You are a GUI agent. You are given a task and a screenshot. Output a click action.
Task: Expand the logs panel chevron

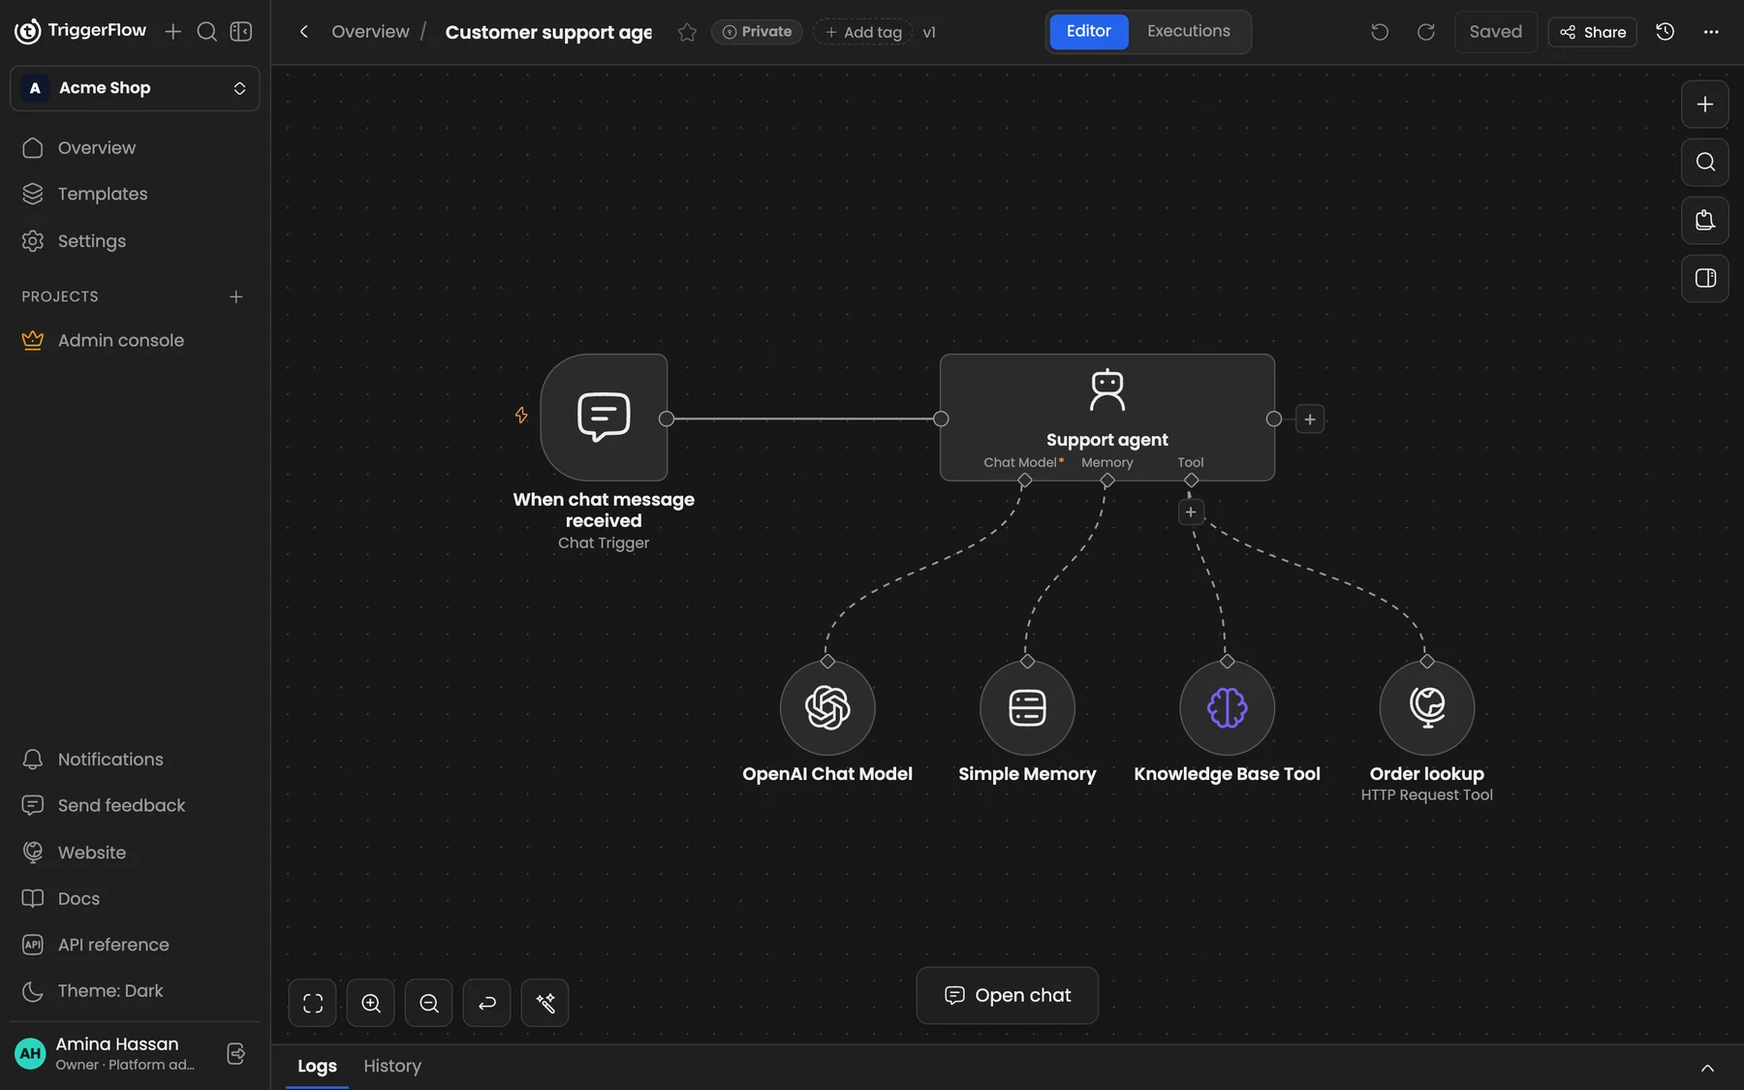1707,1068
